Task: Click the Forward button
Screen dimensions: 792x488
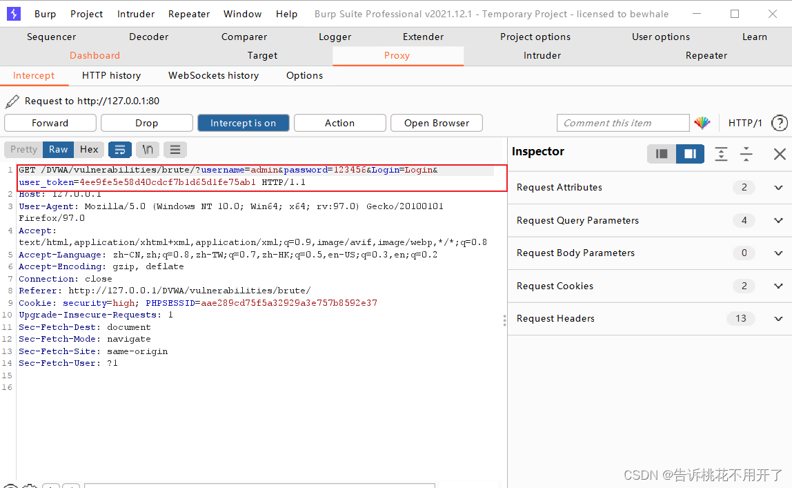Action: coord(50,123)
